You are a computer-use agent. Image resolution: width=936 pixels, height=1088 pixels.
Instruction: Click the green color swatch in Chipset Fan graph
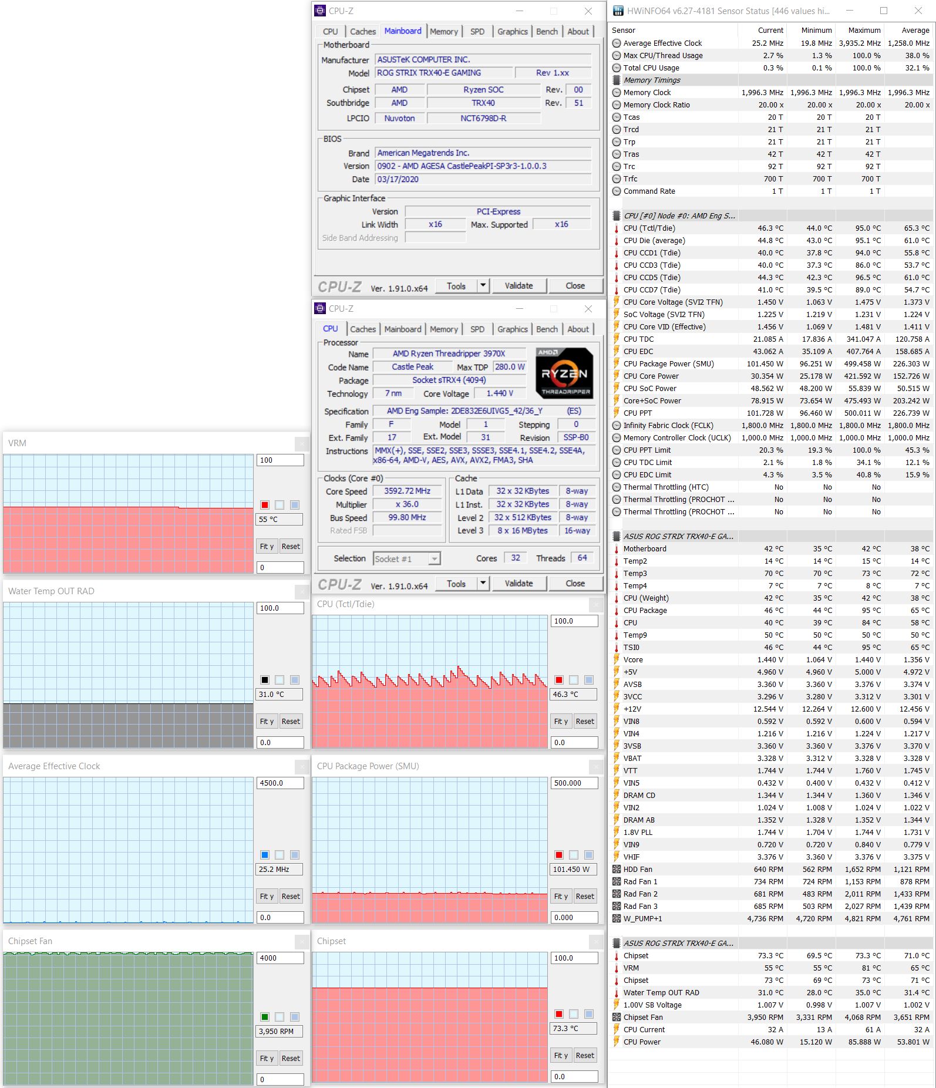click(x=265, y=1017)
